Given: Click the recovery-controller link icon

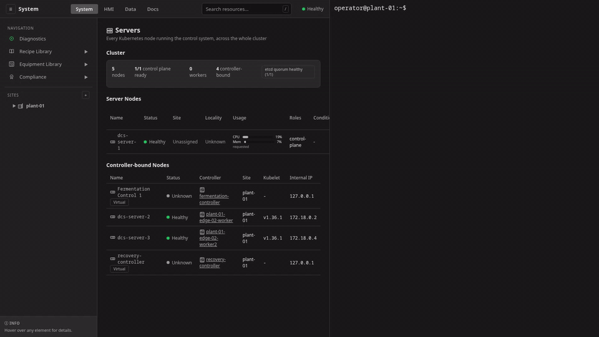Looking at the screenshot, I should click(202, 260).
